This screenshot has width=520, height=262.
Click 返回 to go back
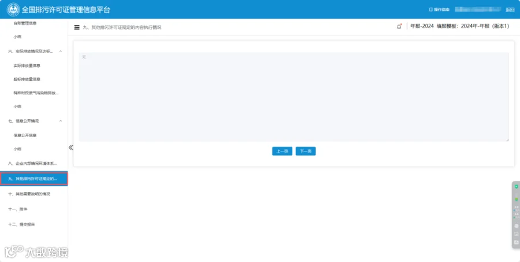510,10
